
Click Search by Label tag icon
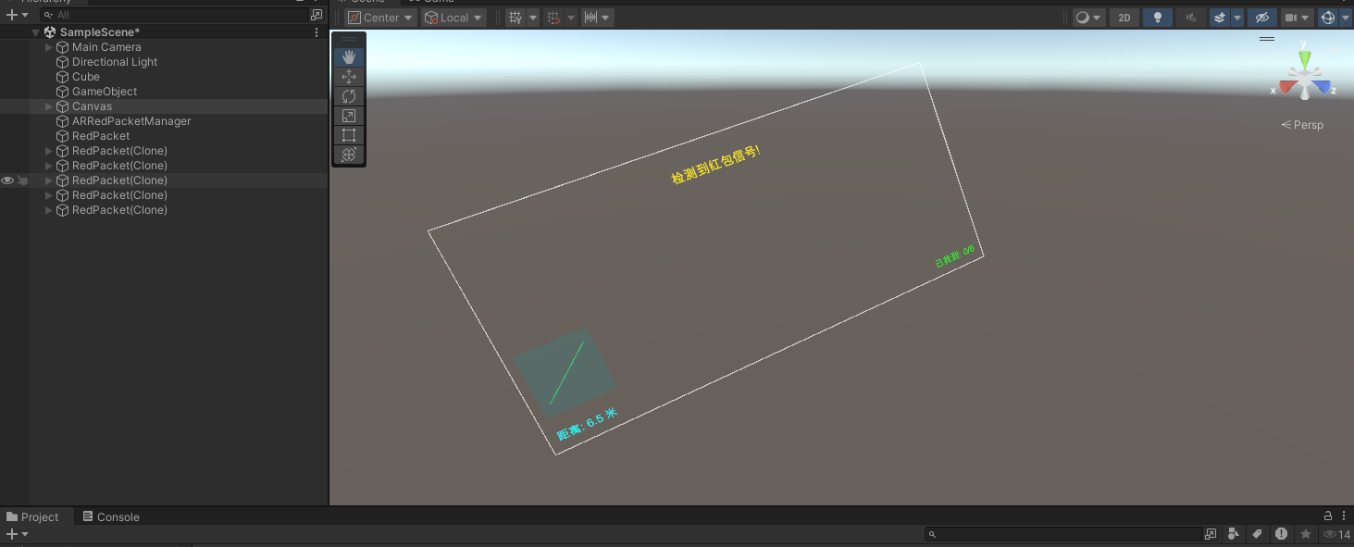[1257, 534]
